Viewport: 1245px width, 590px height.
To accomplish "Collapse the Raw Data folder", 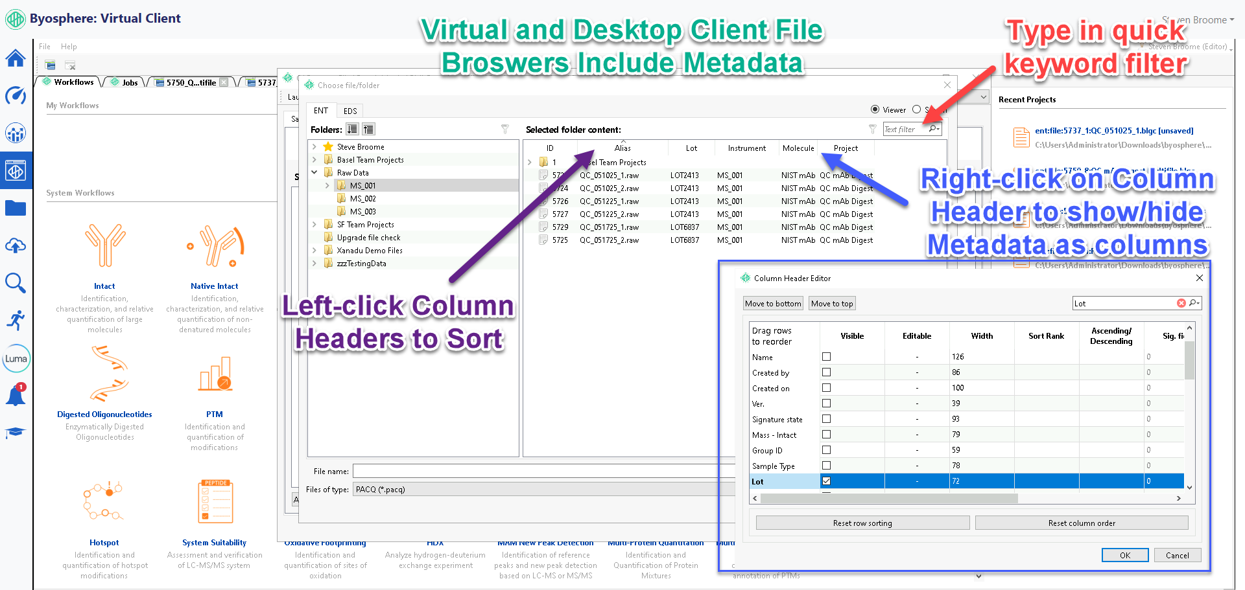I will click(x=314, y=172).
